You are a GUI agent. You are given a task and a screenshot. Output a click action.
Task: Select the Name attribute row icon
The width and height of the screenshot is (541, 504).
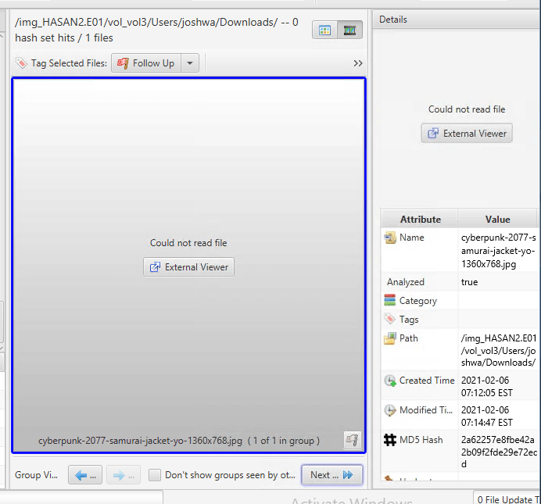[390, 238]
